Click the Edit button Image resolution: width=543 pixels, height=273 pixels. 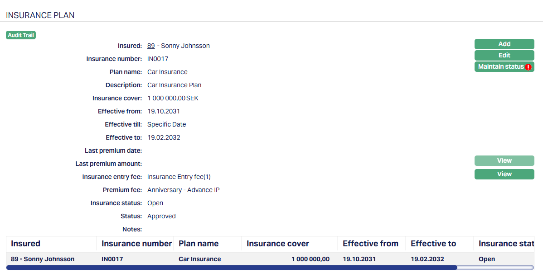click(504, 55)
